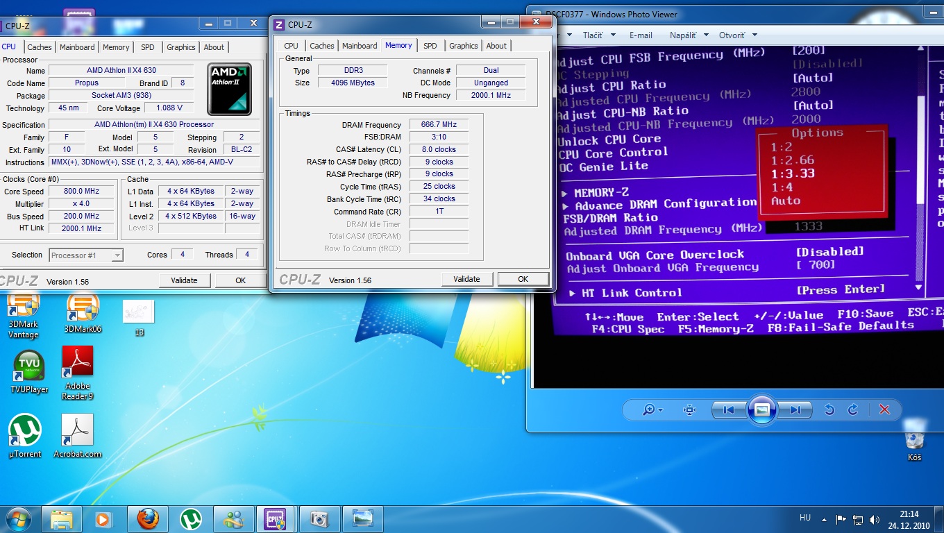Switch to Photo Viewer taskbar button
Viewport: 944px width, 533px height.
coord(362,519)
